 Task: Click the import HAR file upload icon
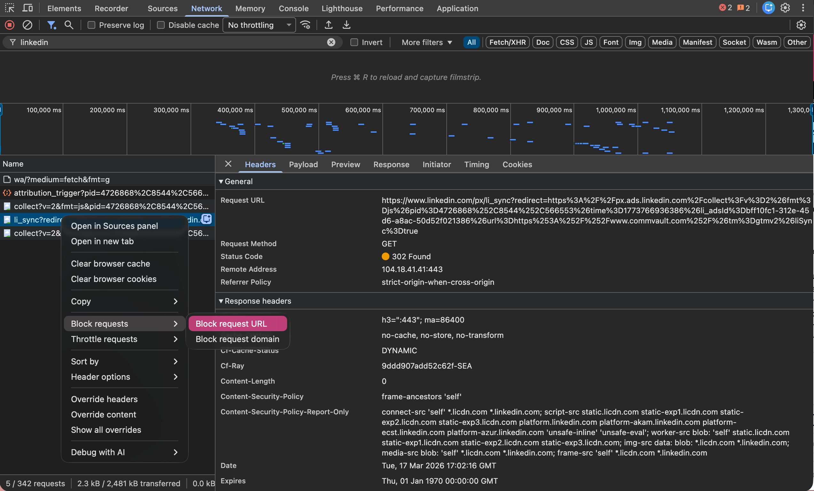coord(328,25)
